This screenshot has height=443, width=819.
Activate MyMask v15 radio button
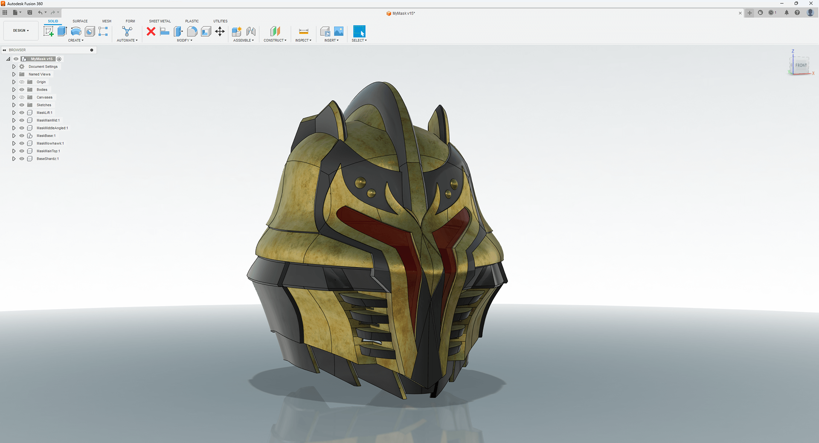pyautogui.click(x=59, y=59)
